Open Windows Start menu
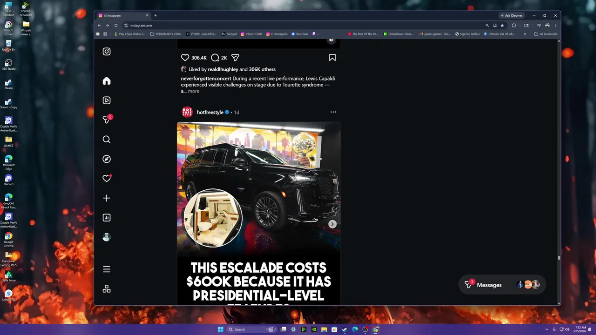This screenshot has width=596, height=335. [220, 329]
